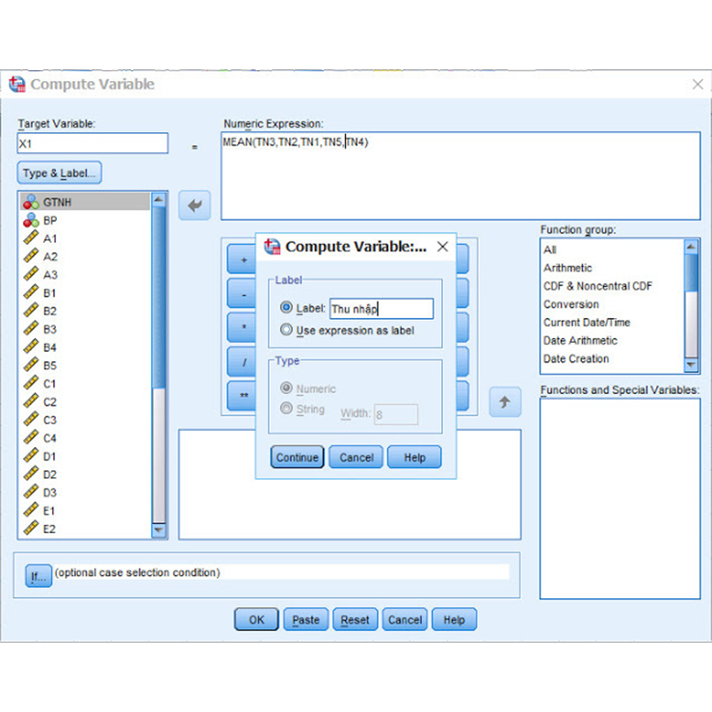Click Cancel in the Type and Label dialog
Image resolution: width=712 pixels, height=712 pixels.
356,457
